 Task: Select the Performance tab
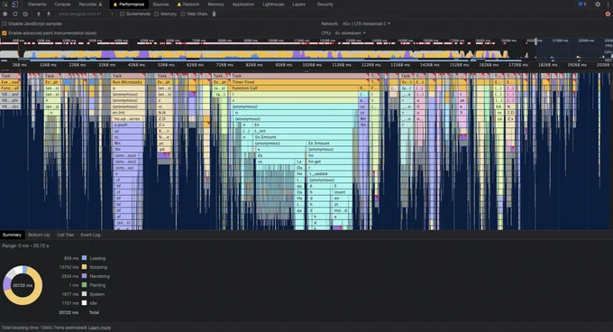click(x=129, y=5)
